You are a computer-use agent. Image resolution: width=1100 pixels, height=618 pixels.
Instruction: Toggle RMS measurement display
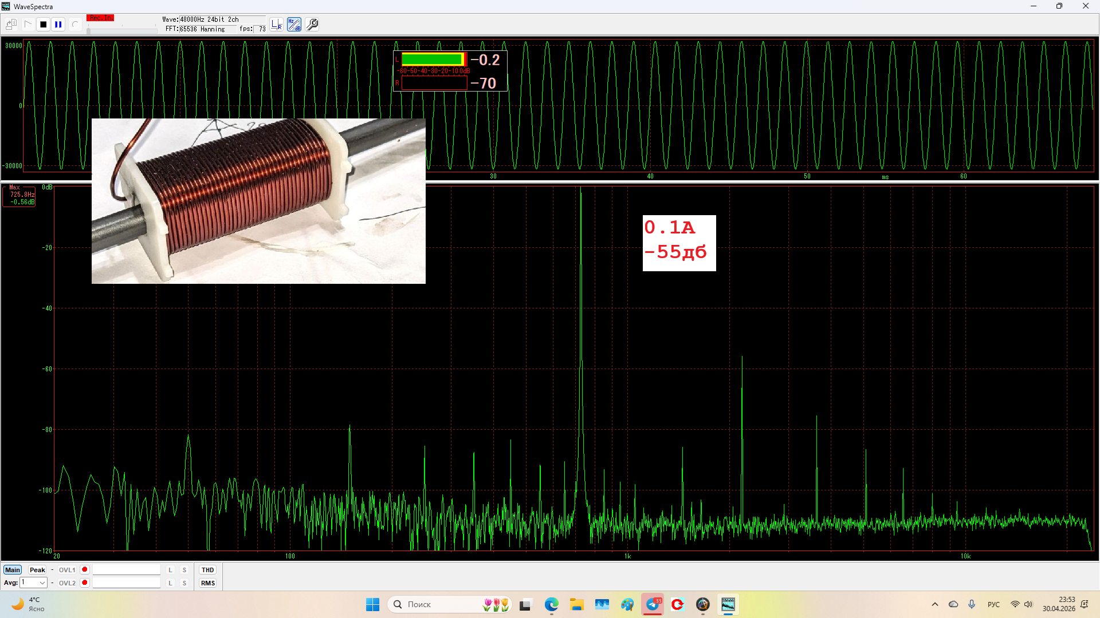207,583
